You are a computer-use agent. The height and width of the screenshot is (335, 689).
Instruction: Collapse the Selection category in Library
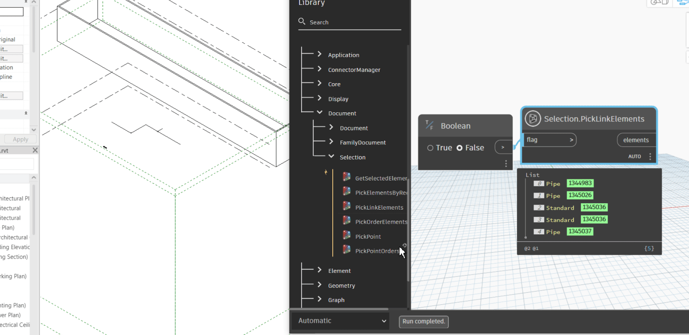pos(331,157)
